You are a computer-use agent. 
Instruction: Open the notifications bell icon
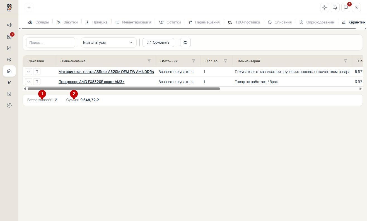(x=335, y=8)
